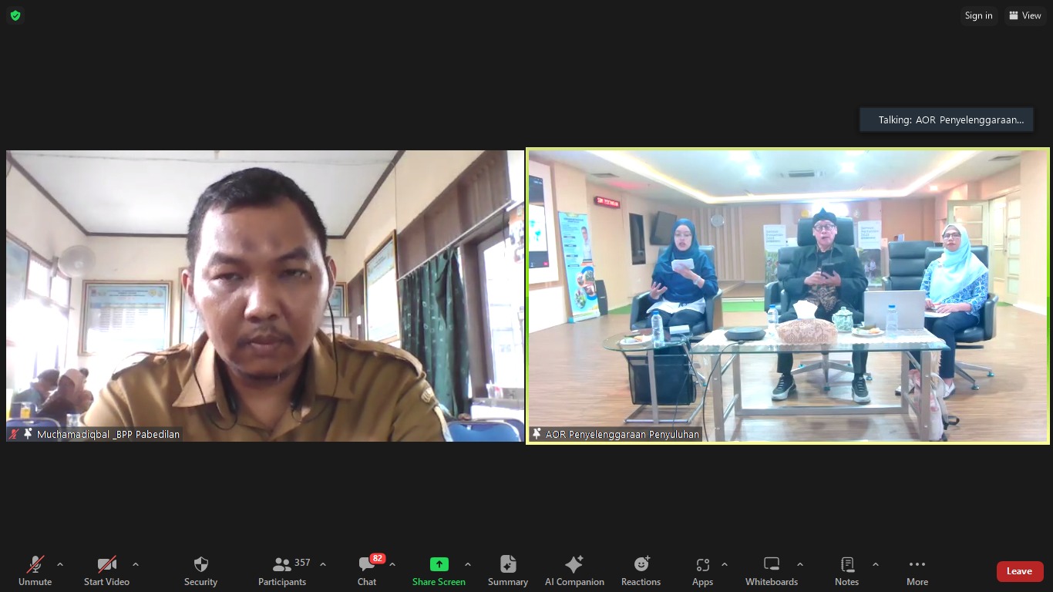Click the Muchamadiqbal _BPP Pabedilan name label

(109, 435)
